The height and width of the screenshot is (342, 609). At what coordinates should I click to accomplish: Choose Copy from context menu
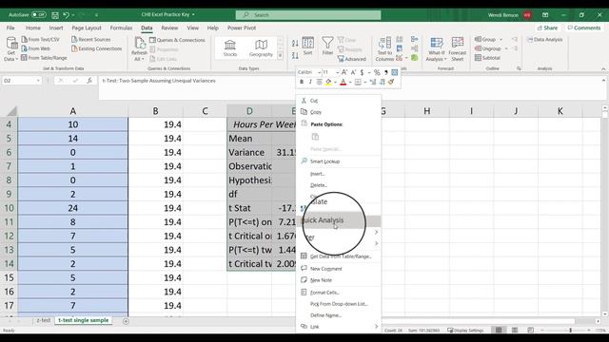pos(338,112)
